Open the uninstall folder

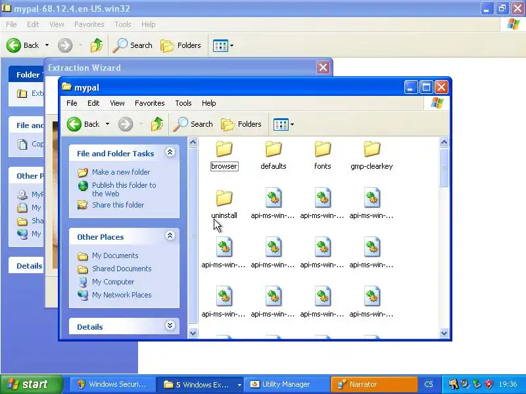click(x=224, y=205)
